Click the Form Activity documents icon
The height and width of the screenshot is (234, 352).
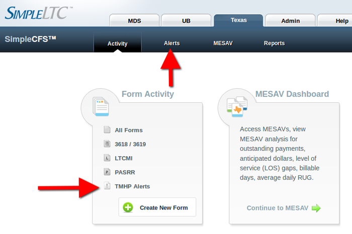pos(101,107)
